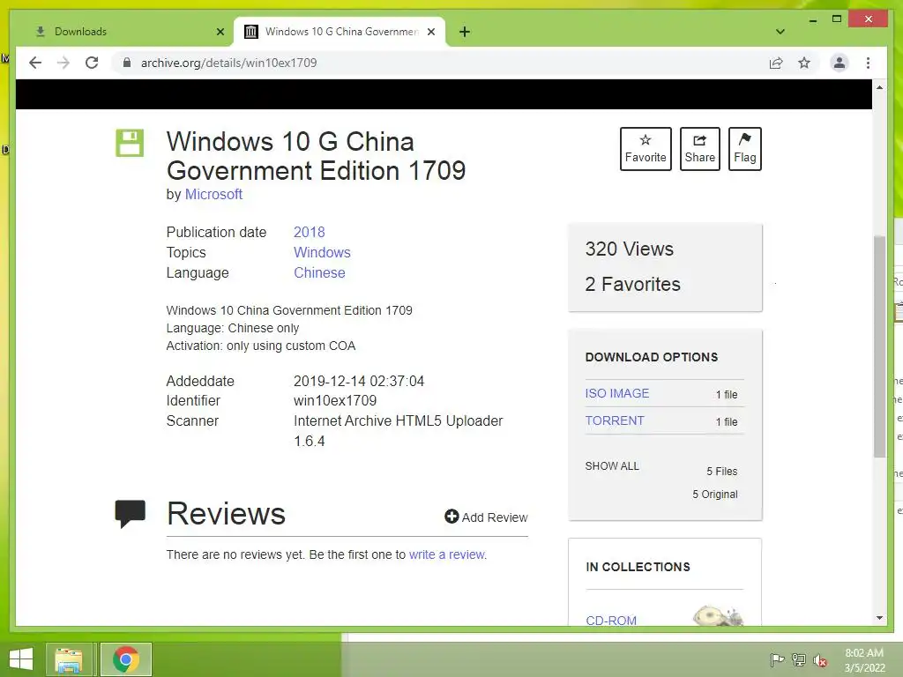This screenshot has width=903, height=677.
Task: Close the Windows 10 G China tab
Action: 430,32
